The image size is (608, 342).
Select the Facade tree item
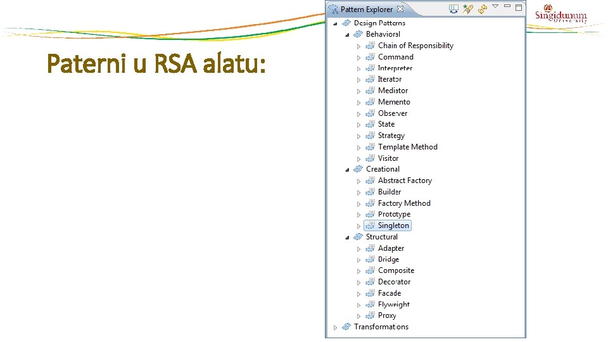click(389, 293)
